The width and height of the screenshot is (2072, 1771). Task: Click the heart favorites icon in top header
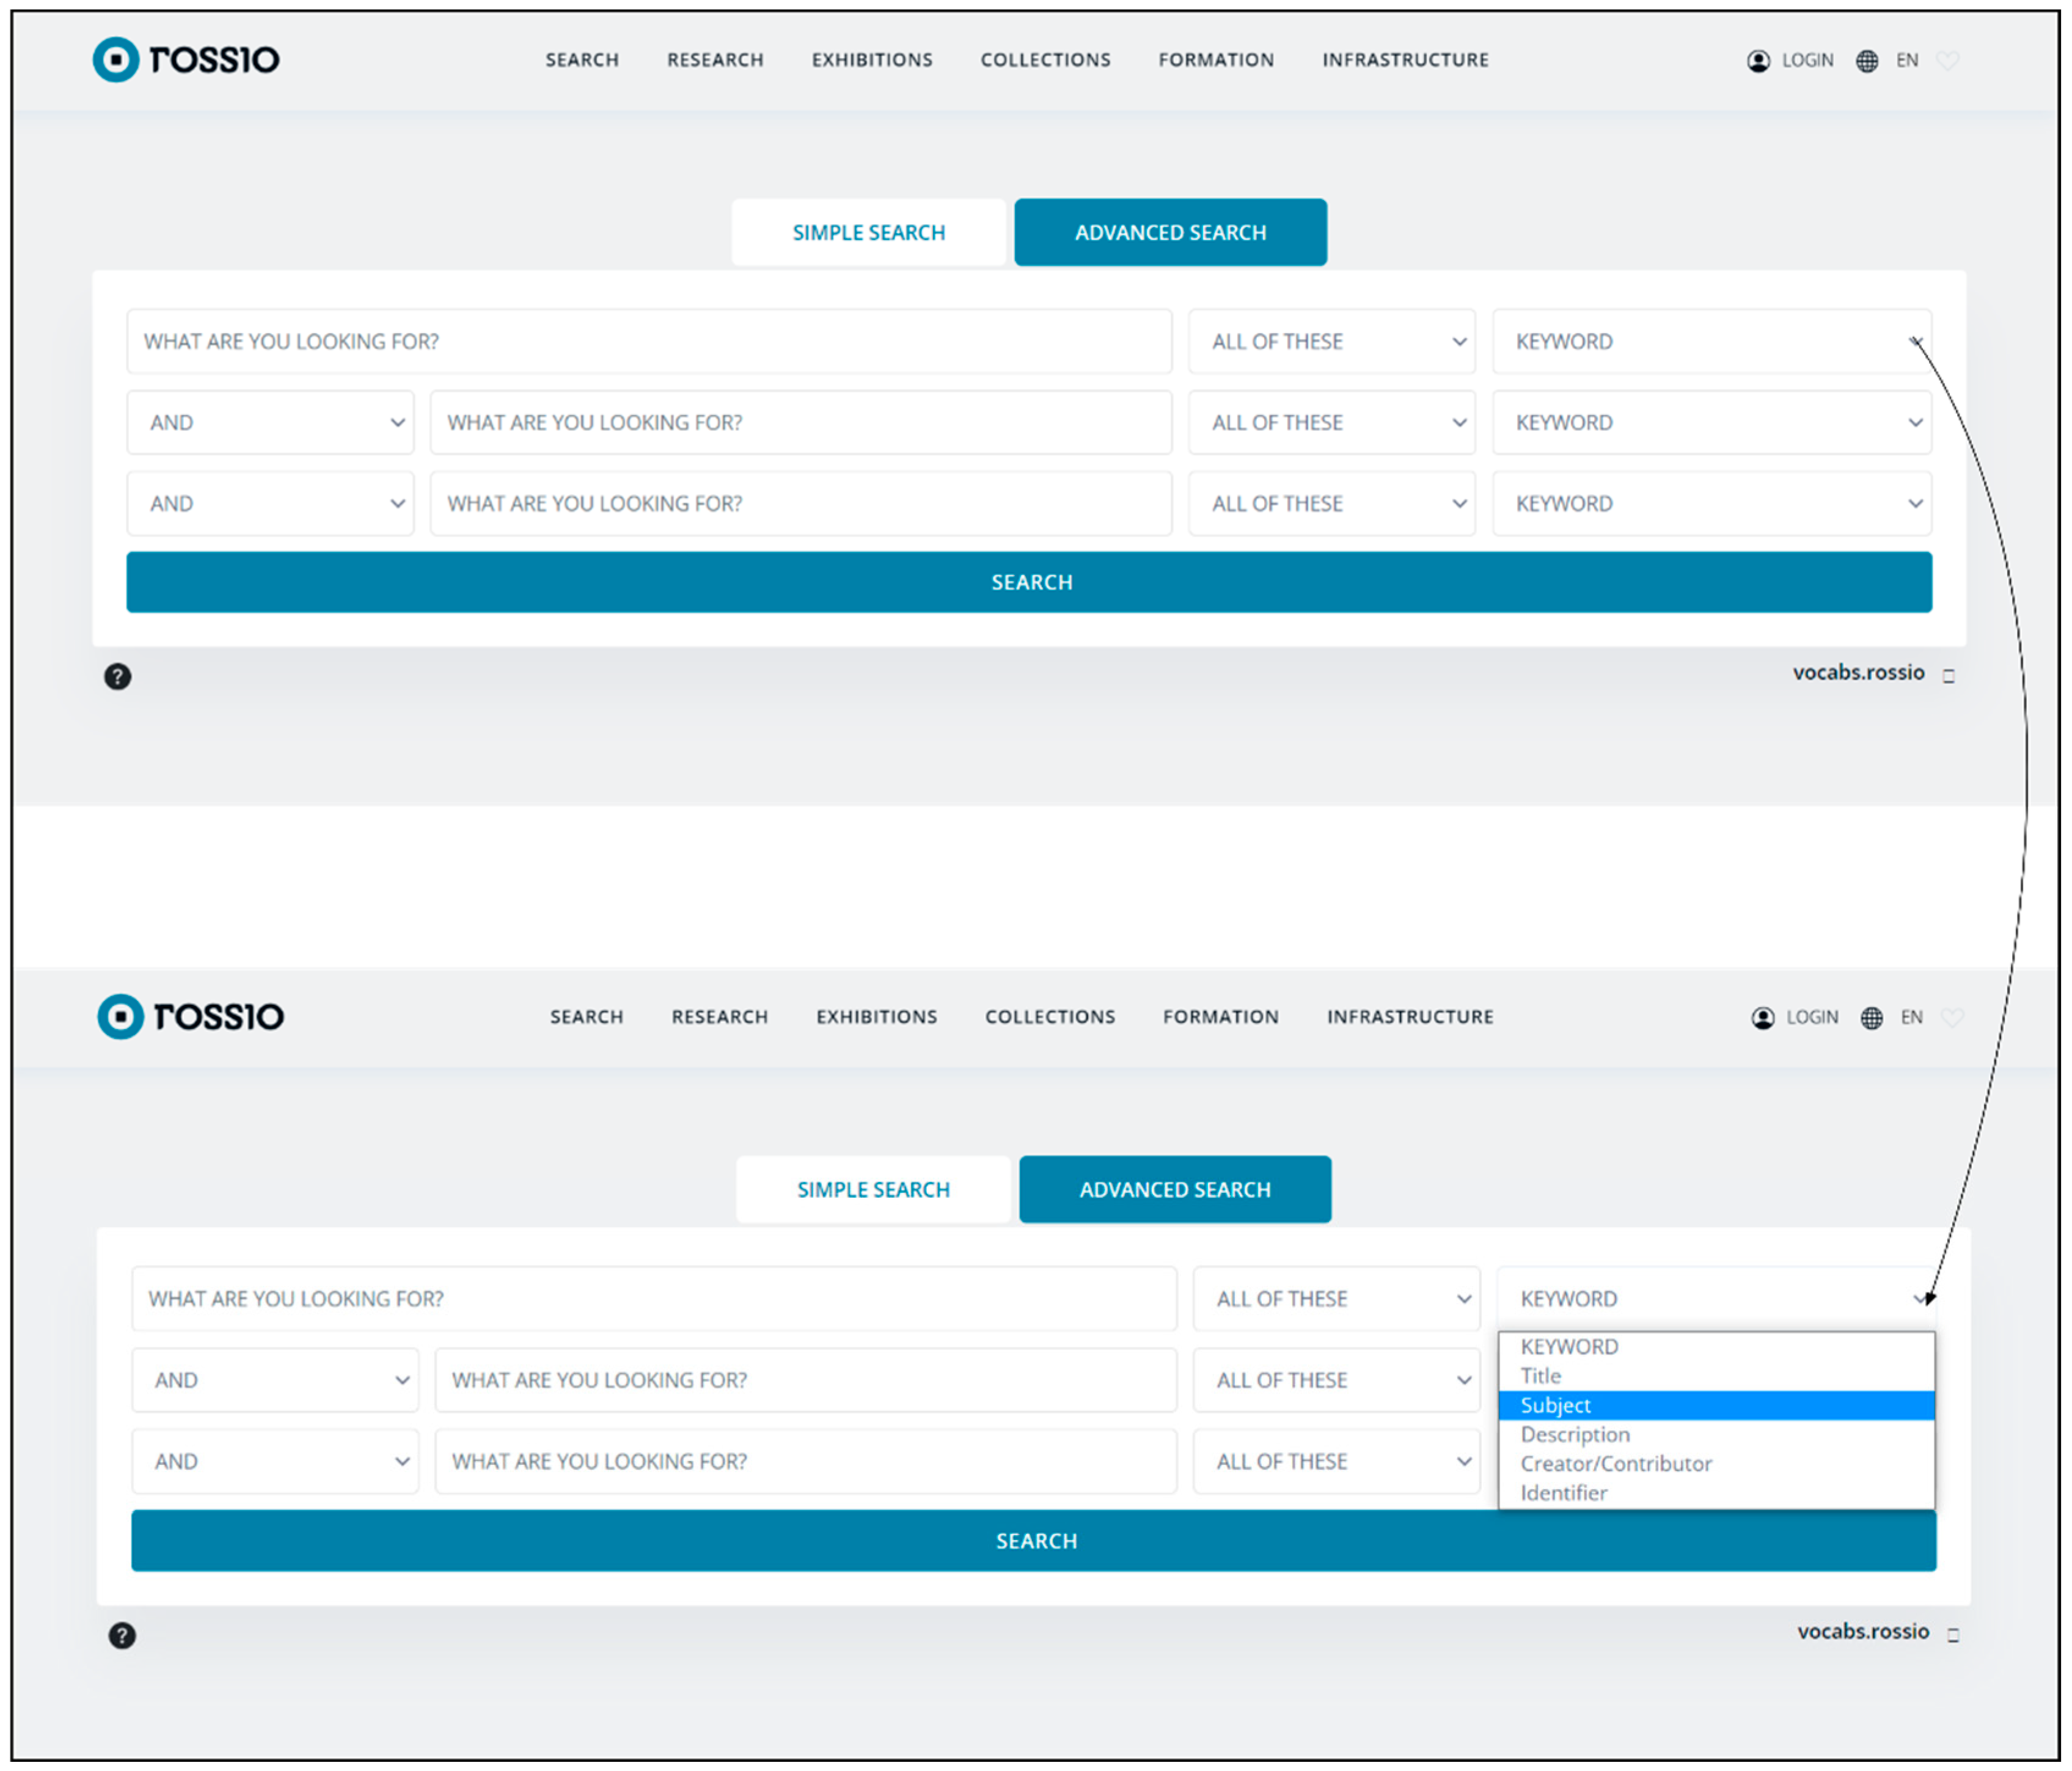(1947, 61)
